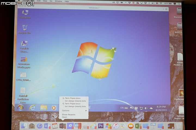The image size is (196, 130).
Task: Click the network icon in the Windows tray
Action: pos(141,108)
